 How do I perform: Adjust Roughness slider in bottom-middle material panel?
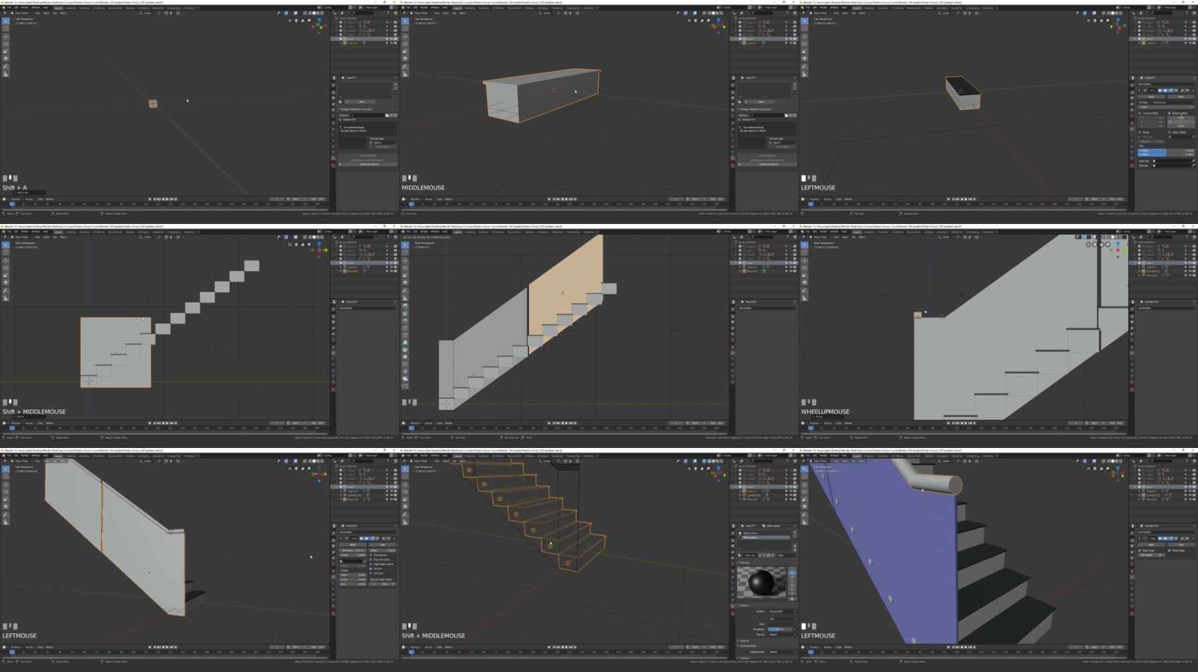pos(780,629)
